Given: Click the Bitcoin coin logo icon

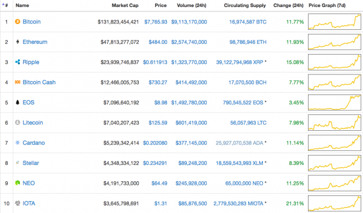Looking at the screenshot, I should click(18, 22).
